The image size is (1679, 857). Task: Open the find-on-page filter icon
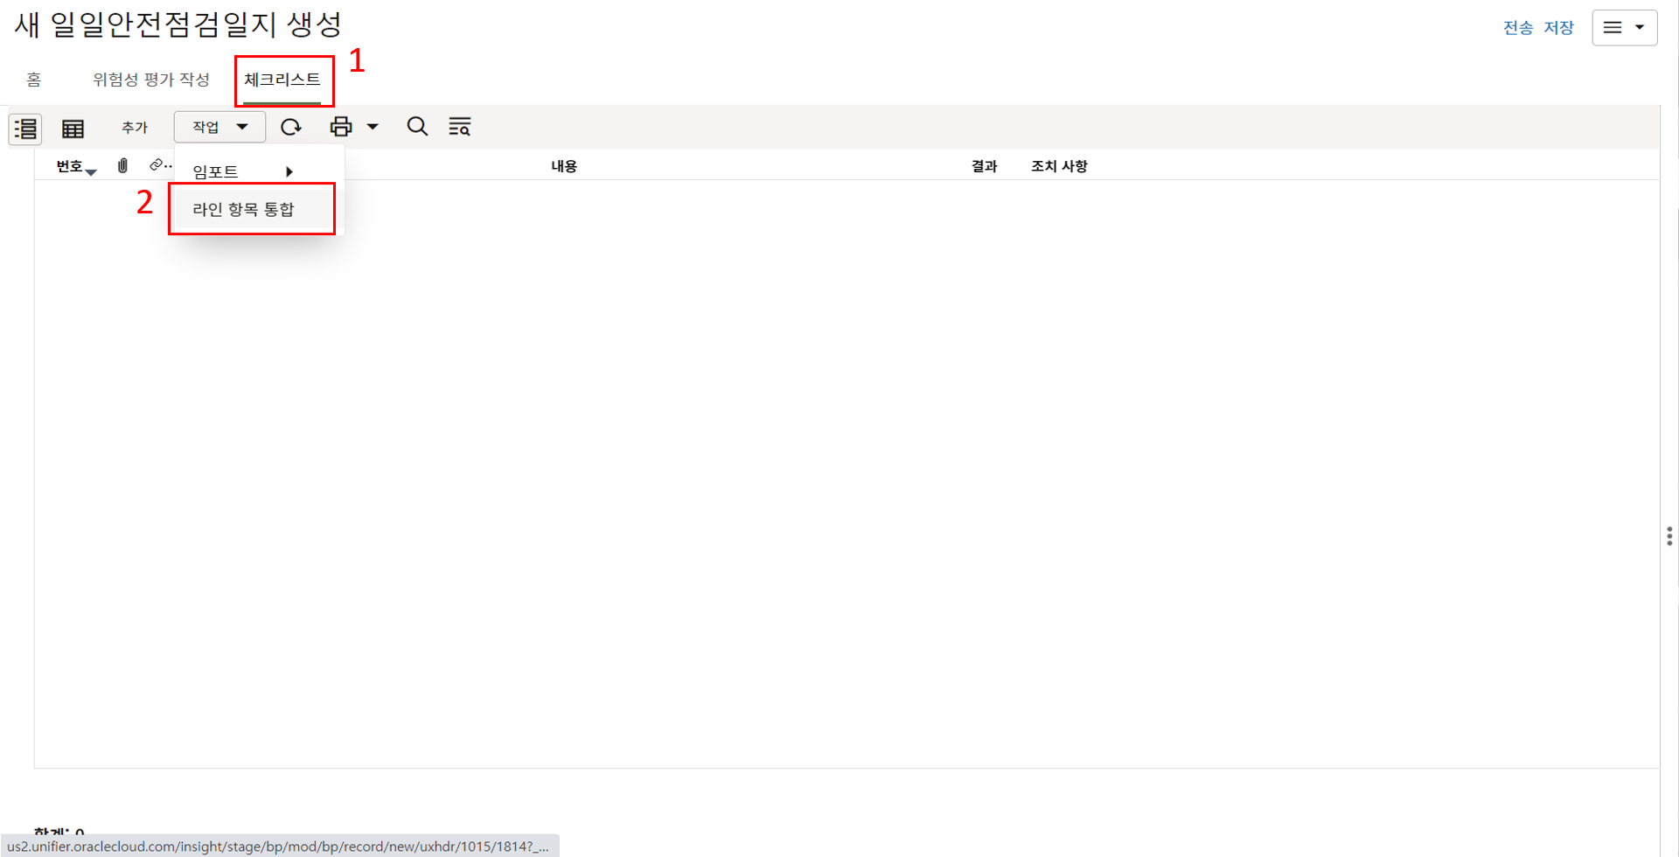pos(459,127)
